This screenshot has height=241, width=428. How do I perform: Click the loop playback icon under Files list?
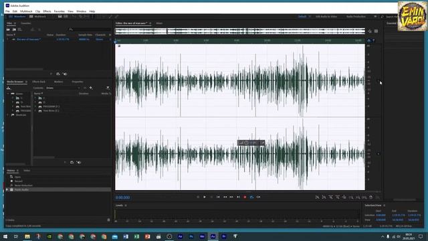pyautogui.click(x=58, y=74)
